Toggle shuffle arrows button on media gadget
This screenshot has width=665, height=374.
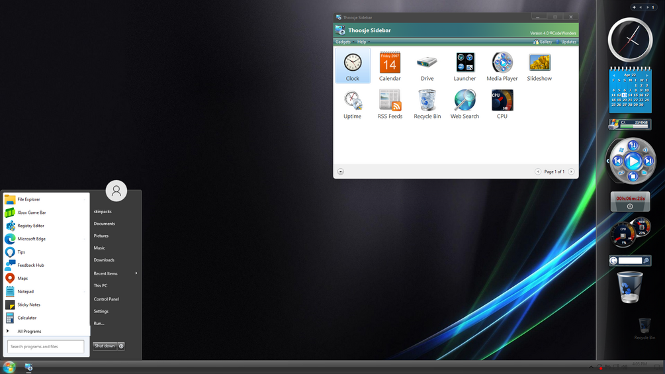coord(633,146)
